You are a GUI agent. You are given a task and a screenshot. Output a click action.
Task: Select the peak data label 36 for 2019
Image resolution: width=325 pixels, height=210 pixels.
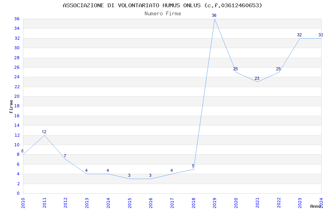click(x=214, y=15)
